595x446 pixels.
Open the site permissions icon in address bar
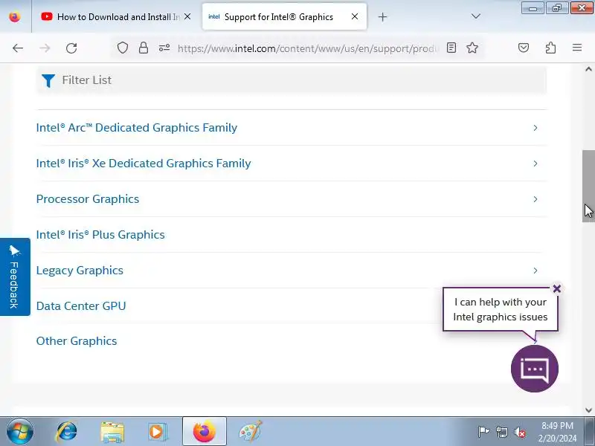coord(164,48)
